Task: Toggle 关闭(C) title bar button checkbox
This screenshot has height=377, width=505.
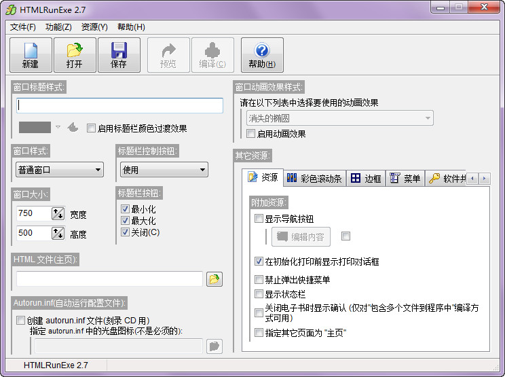Action: (x=125, y=232)
